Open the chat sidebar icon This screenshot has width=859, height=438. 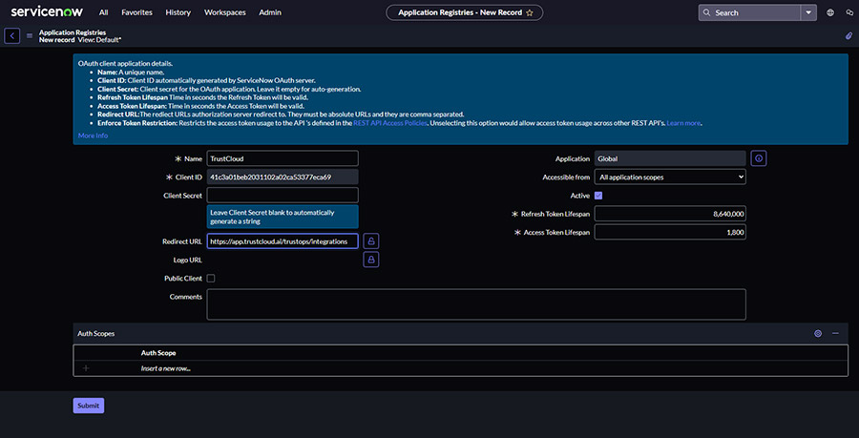click(849, 12)
